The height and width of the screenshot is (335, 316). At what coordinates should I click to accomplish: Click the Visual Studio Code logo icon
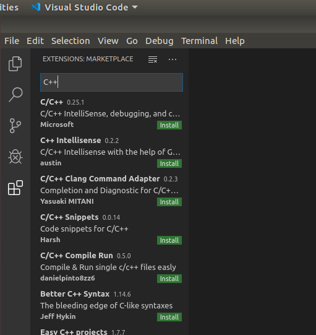[x=36, y=7]
